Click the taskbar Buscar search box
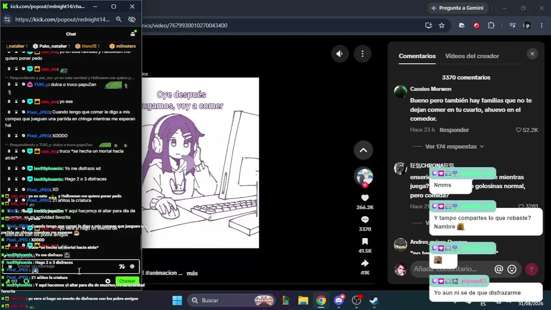Screen dimensions: 551x310 [232, 301]
